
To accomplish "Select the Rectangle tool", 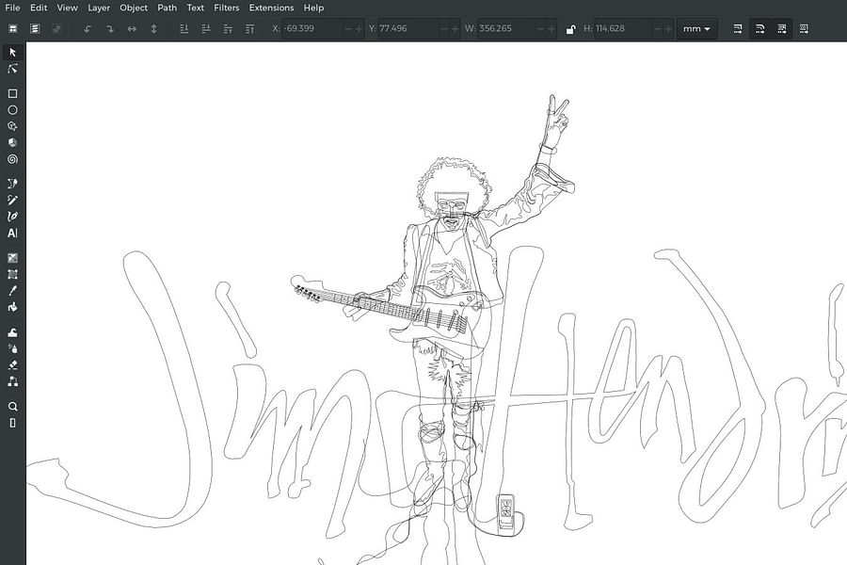I will (x=12, y=93).
